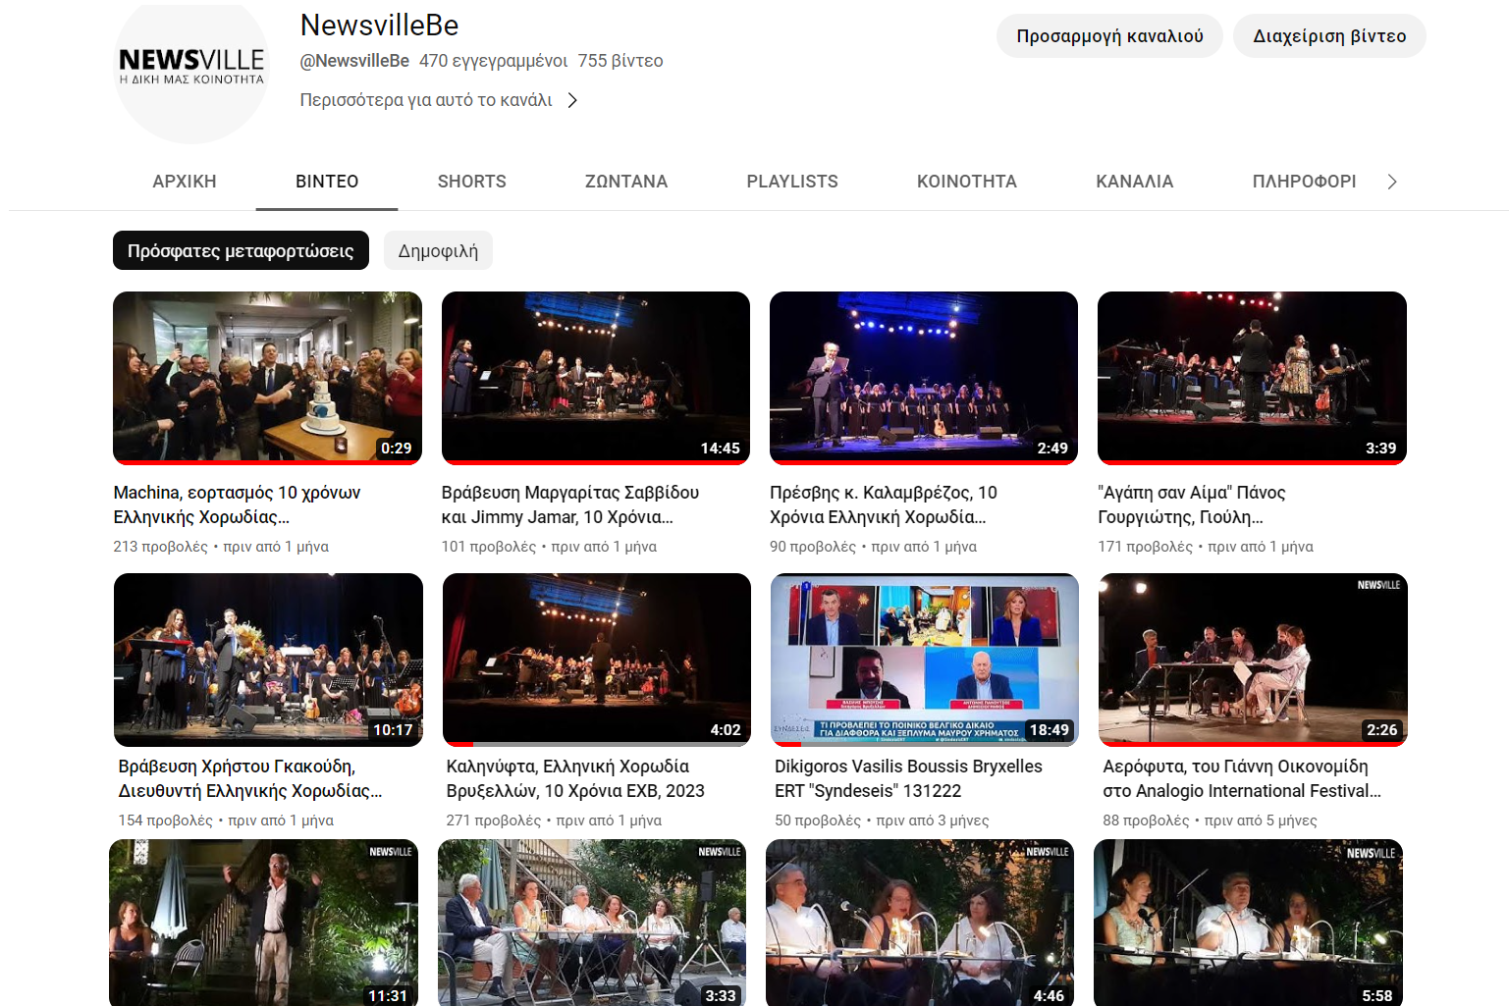The width and height of the screenshot is (1509, 1006).
Task: Open the ΠΛΗΡΟΦΟΡΙΕΣ tab
Action: (1304, 182)
